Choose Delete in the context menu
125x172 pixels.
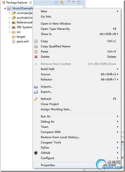pyautogui.click(x=80, y=57)
